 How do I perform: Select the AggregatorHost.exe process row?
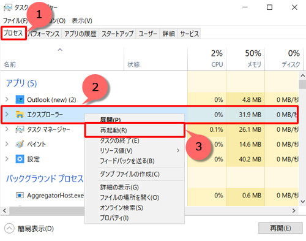coord(149,196)
